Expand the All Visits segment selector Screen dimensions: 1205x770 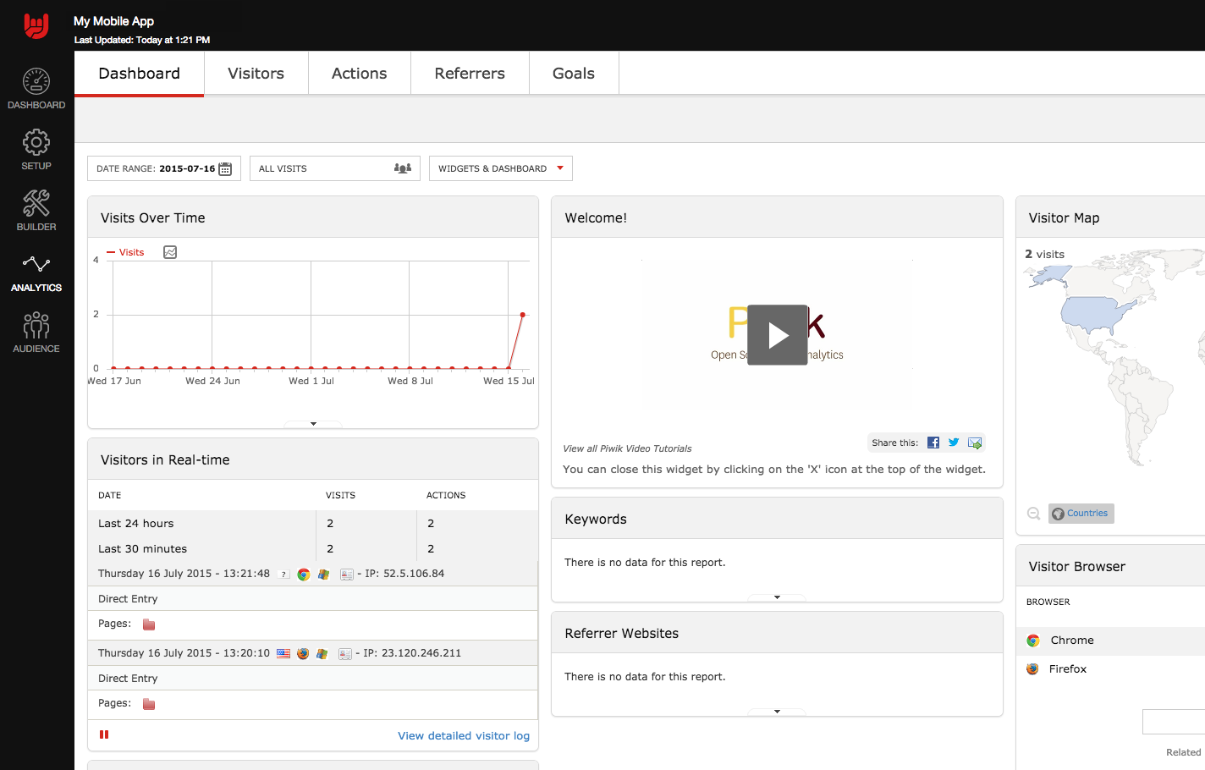[334, 168]
